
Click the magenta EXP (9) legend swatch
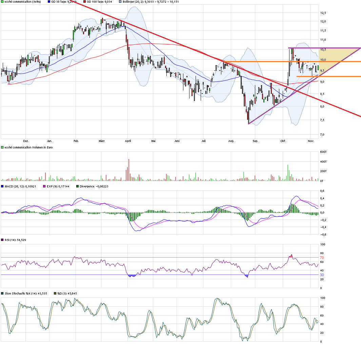coord(44,186)
